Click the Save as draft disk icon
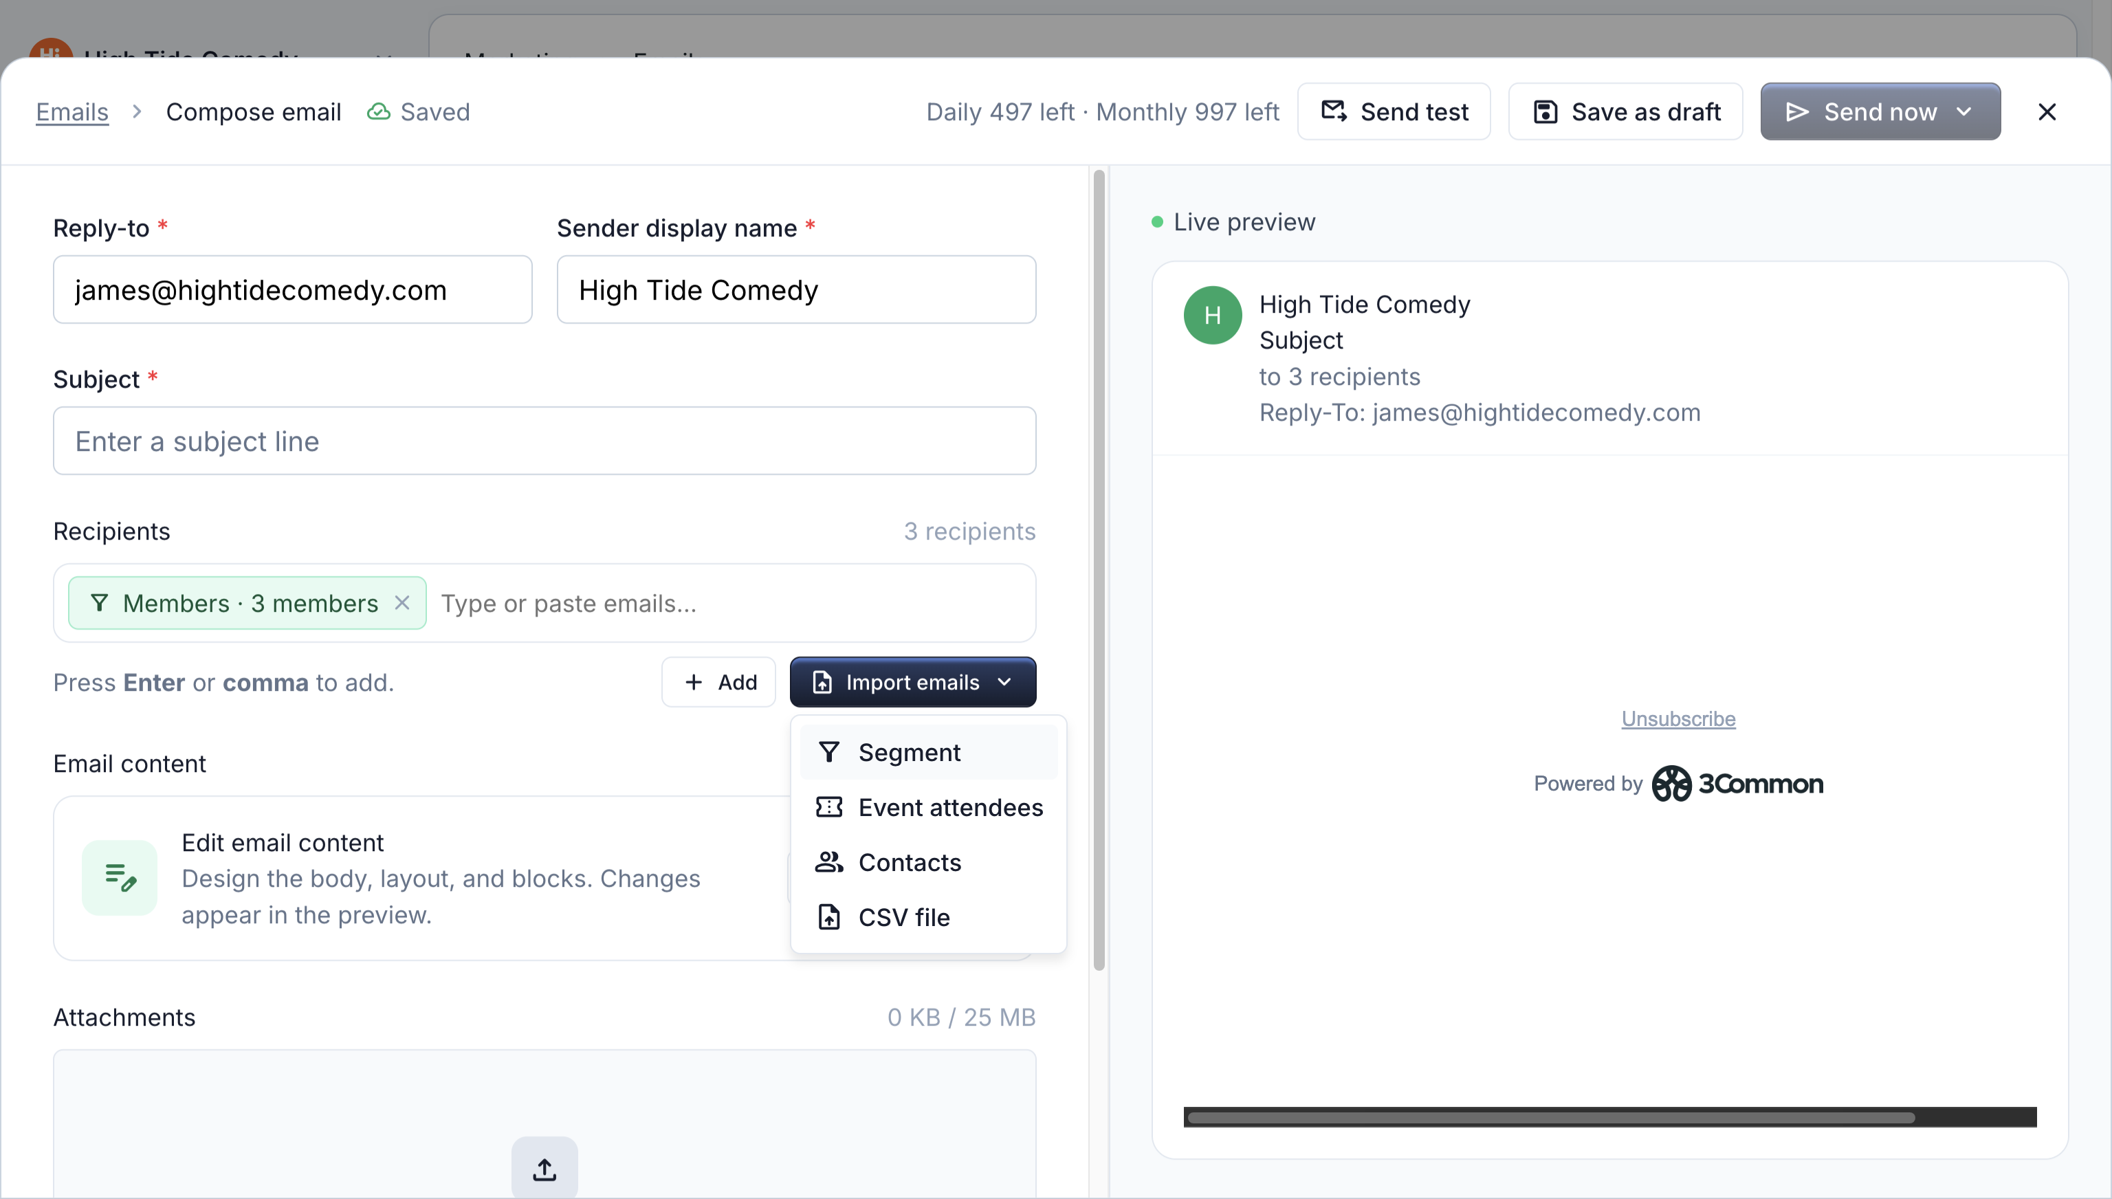The image size is (2112, 1199). (1545, 111)
